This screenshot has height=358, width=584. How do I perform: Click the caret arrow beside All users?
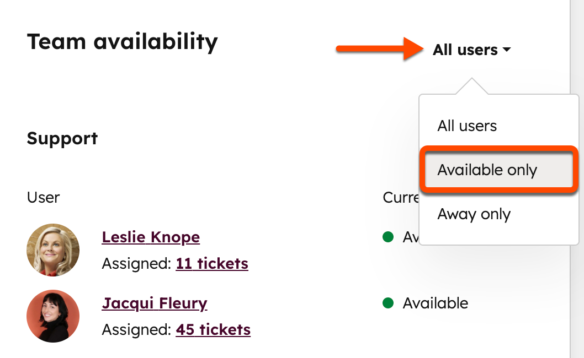506,51
